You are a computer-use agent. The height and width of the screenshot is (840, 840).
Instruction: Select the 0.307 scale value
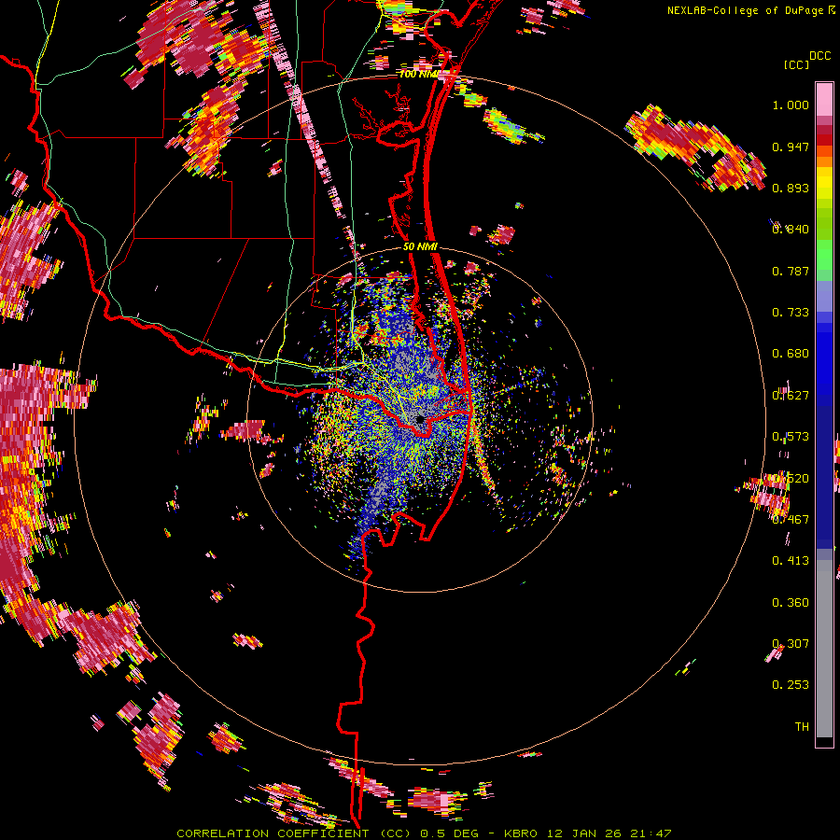click(791, 644)
